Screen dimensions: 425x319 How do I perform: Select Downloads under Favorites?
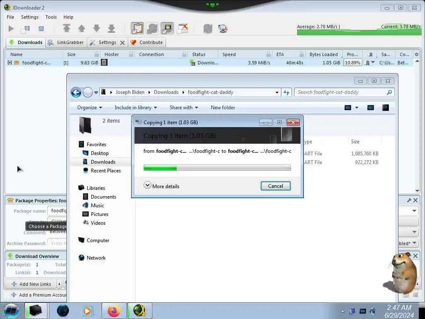coord(103,162)
